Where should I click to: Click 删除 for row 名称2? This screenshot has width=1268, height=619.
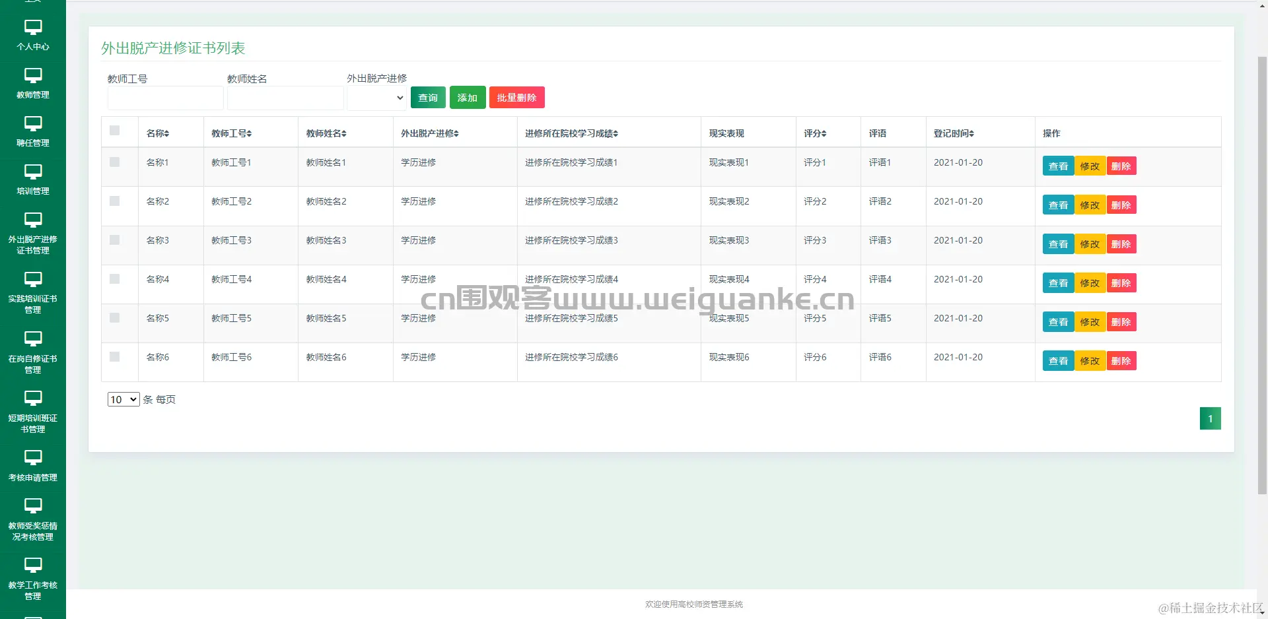[x=1121, y=205]
